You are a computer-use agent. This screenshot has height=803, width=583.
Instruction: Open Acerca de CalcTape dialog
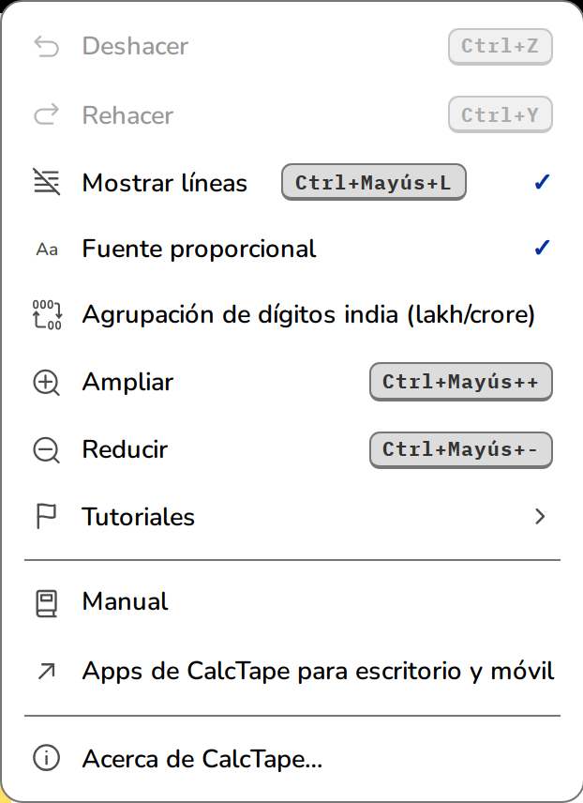point(291,759)
